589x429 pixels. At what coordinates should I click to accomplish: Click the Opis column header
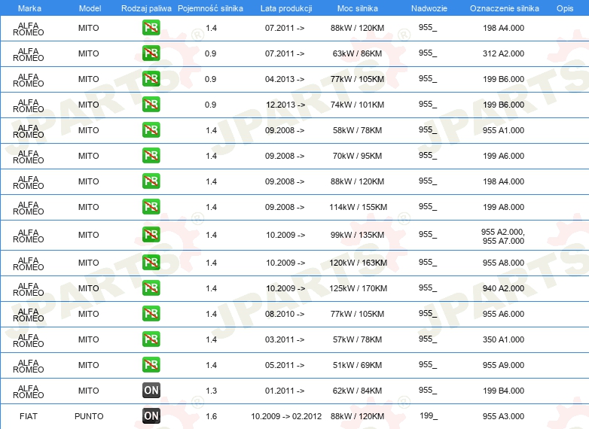565,8
